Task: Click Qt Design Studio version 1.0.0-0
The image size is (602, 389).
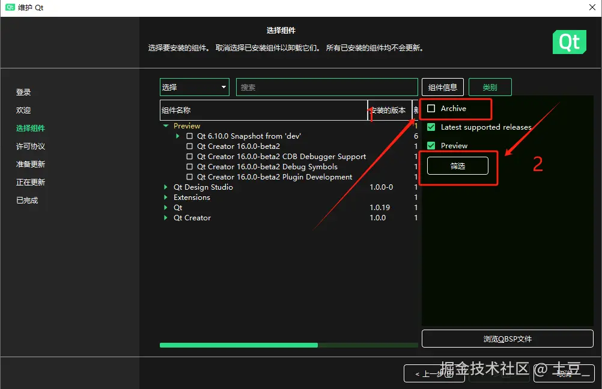Action: point(382,187)
